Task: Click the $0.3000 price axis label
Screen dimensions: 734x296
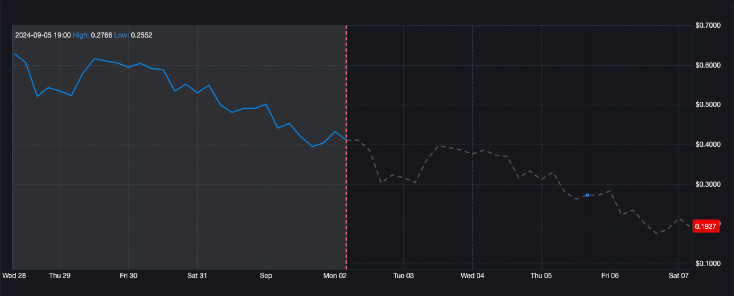Action: [707, 184]
